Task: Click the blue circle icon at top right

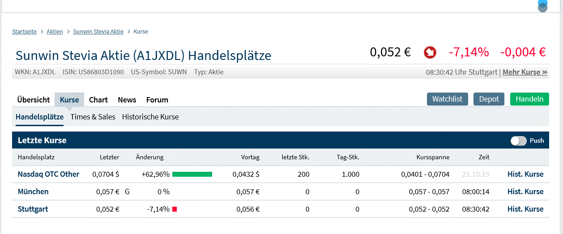Action: [542, 6]
